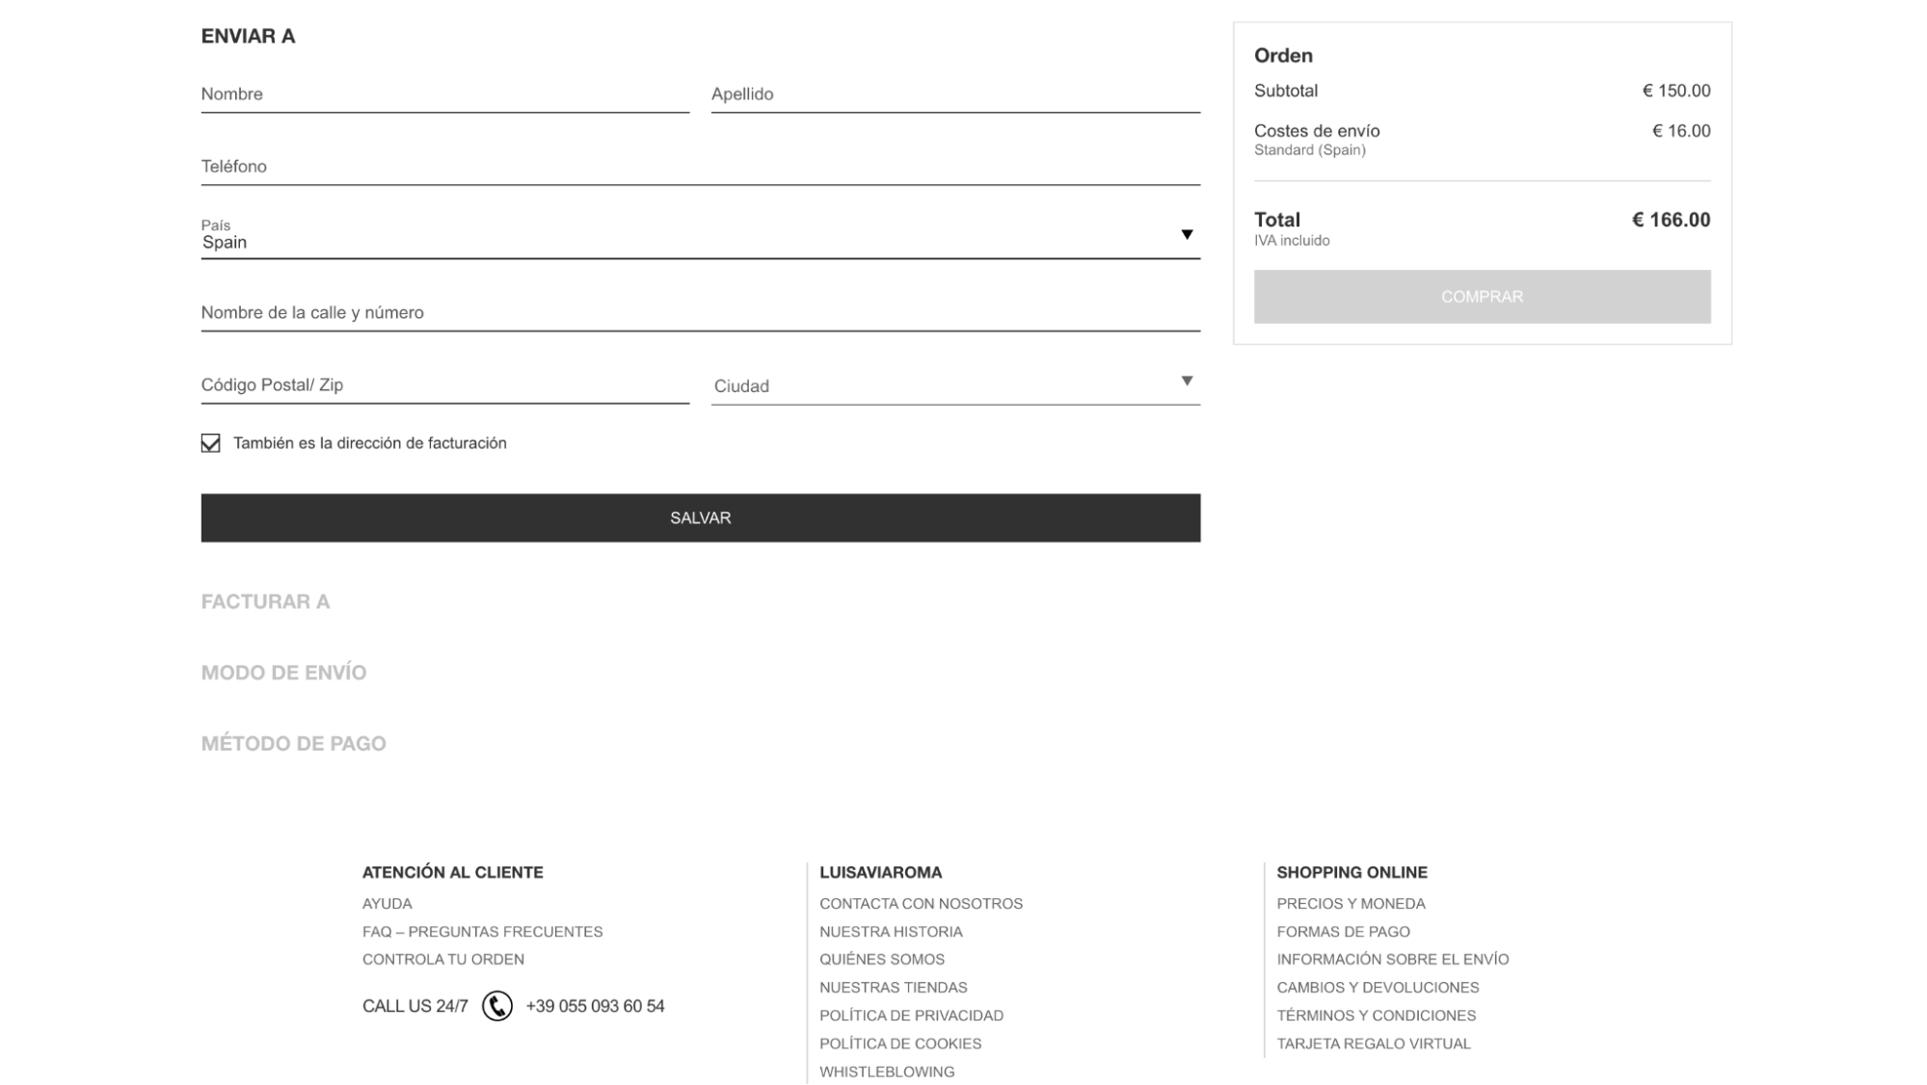Click the COMPRAR button
This screenshot has width=1927, height=1085.
pyautogui.click(x=1482, y=297)
